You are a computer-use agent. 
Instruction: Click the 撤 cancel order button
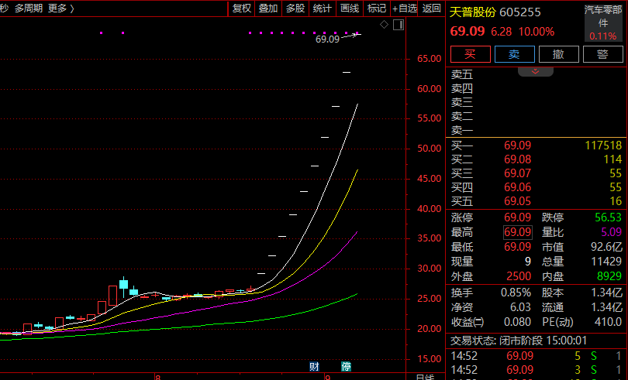coord(558,54)
